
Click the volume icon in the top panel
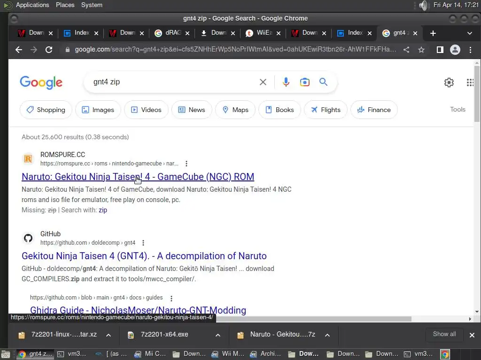click(x=423, y=5)
